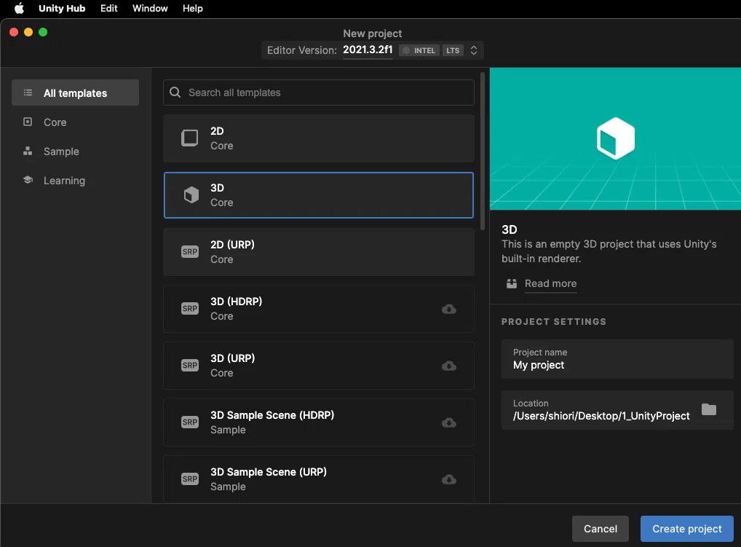Click the LTS version badge

(453, 50)
